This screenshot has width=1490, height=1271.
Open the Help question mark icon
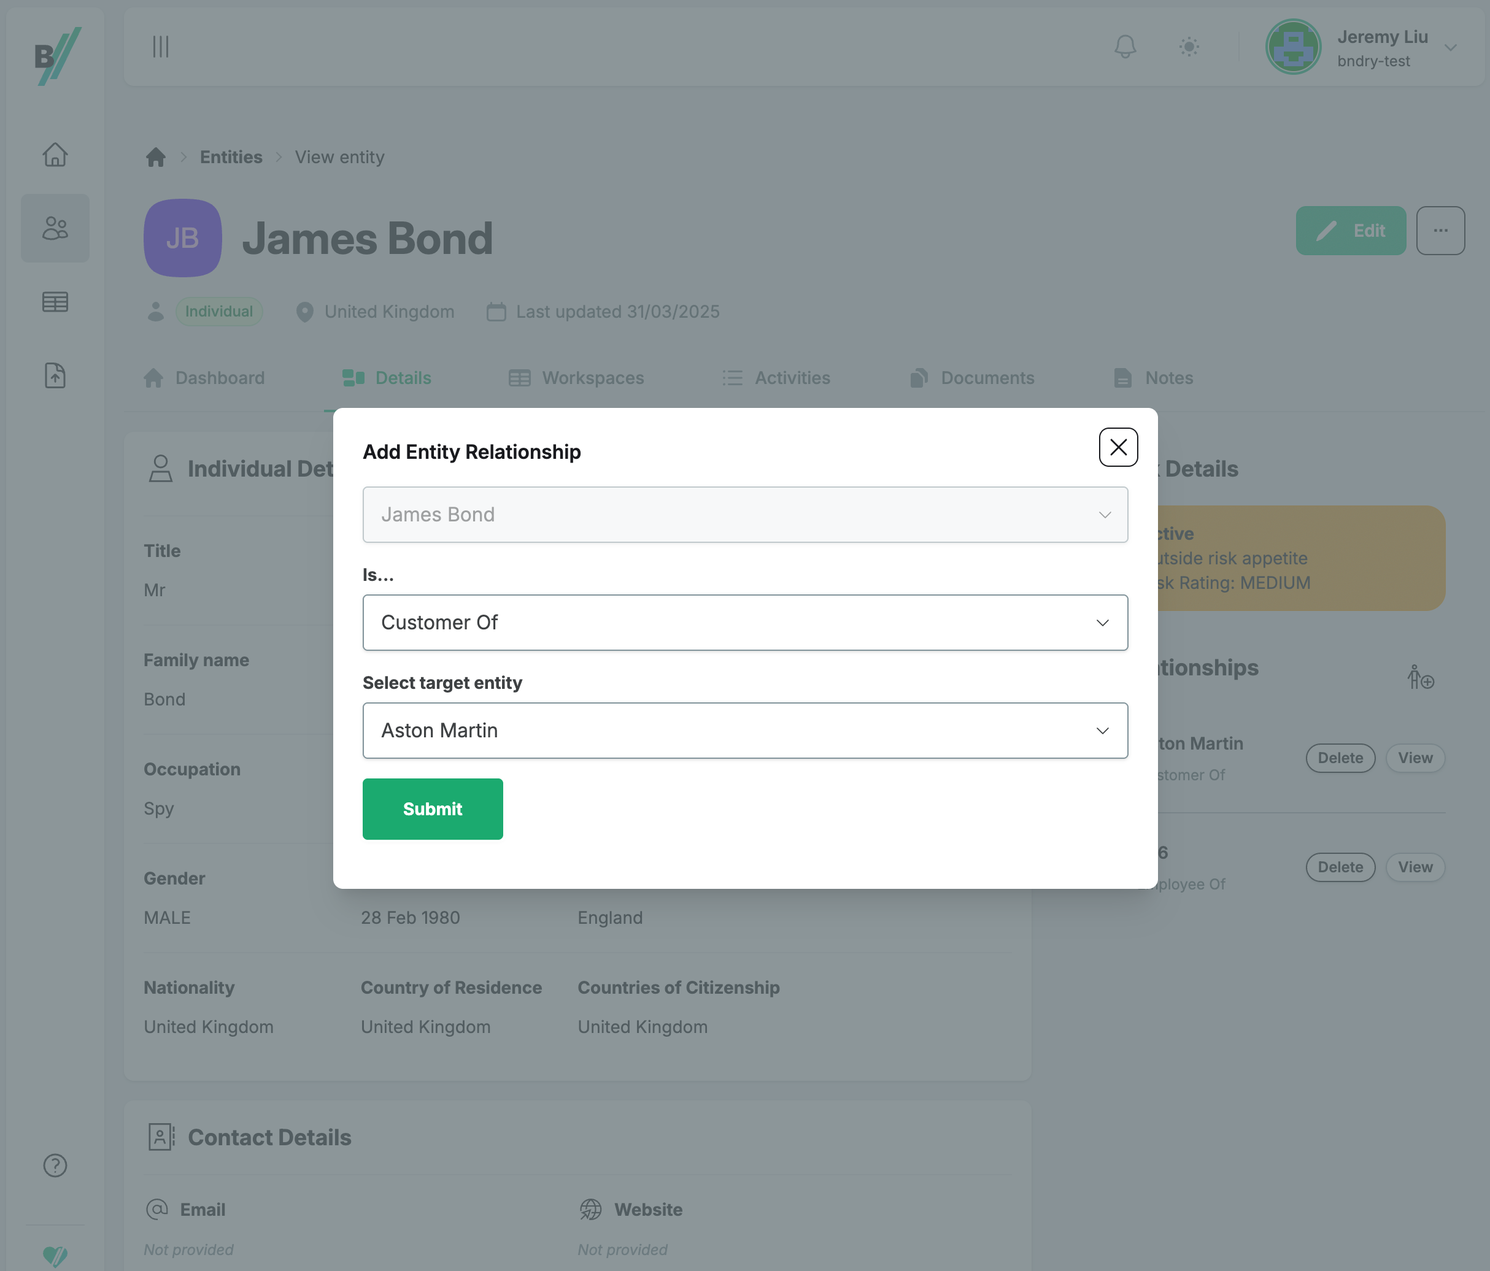point(55,1165)
